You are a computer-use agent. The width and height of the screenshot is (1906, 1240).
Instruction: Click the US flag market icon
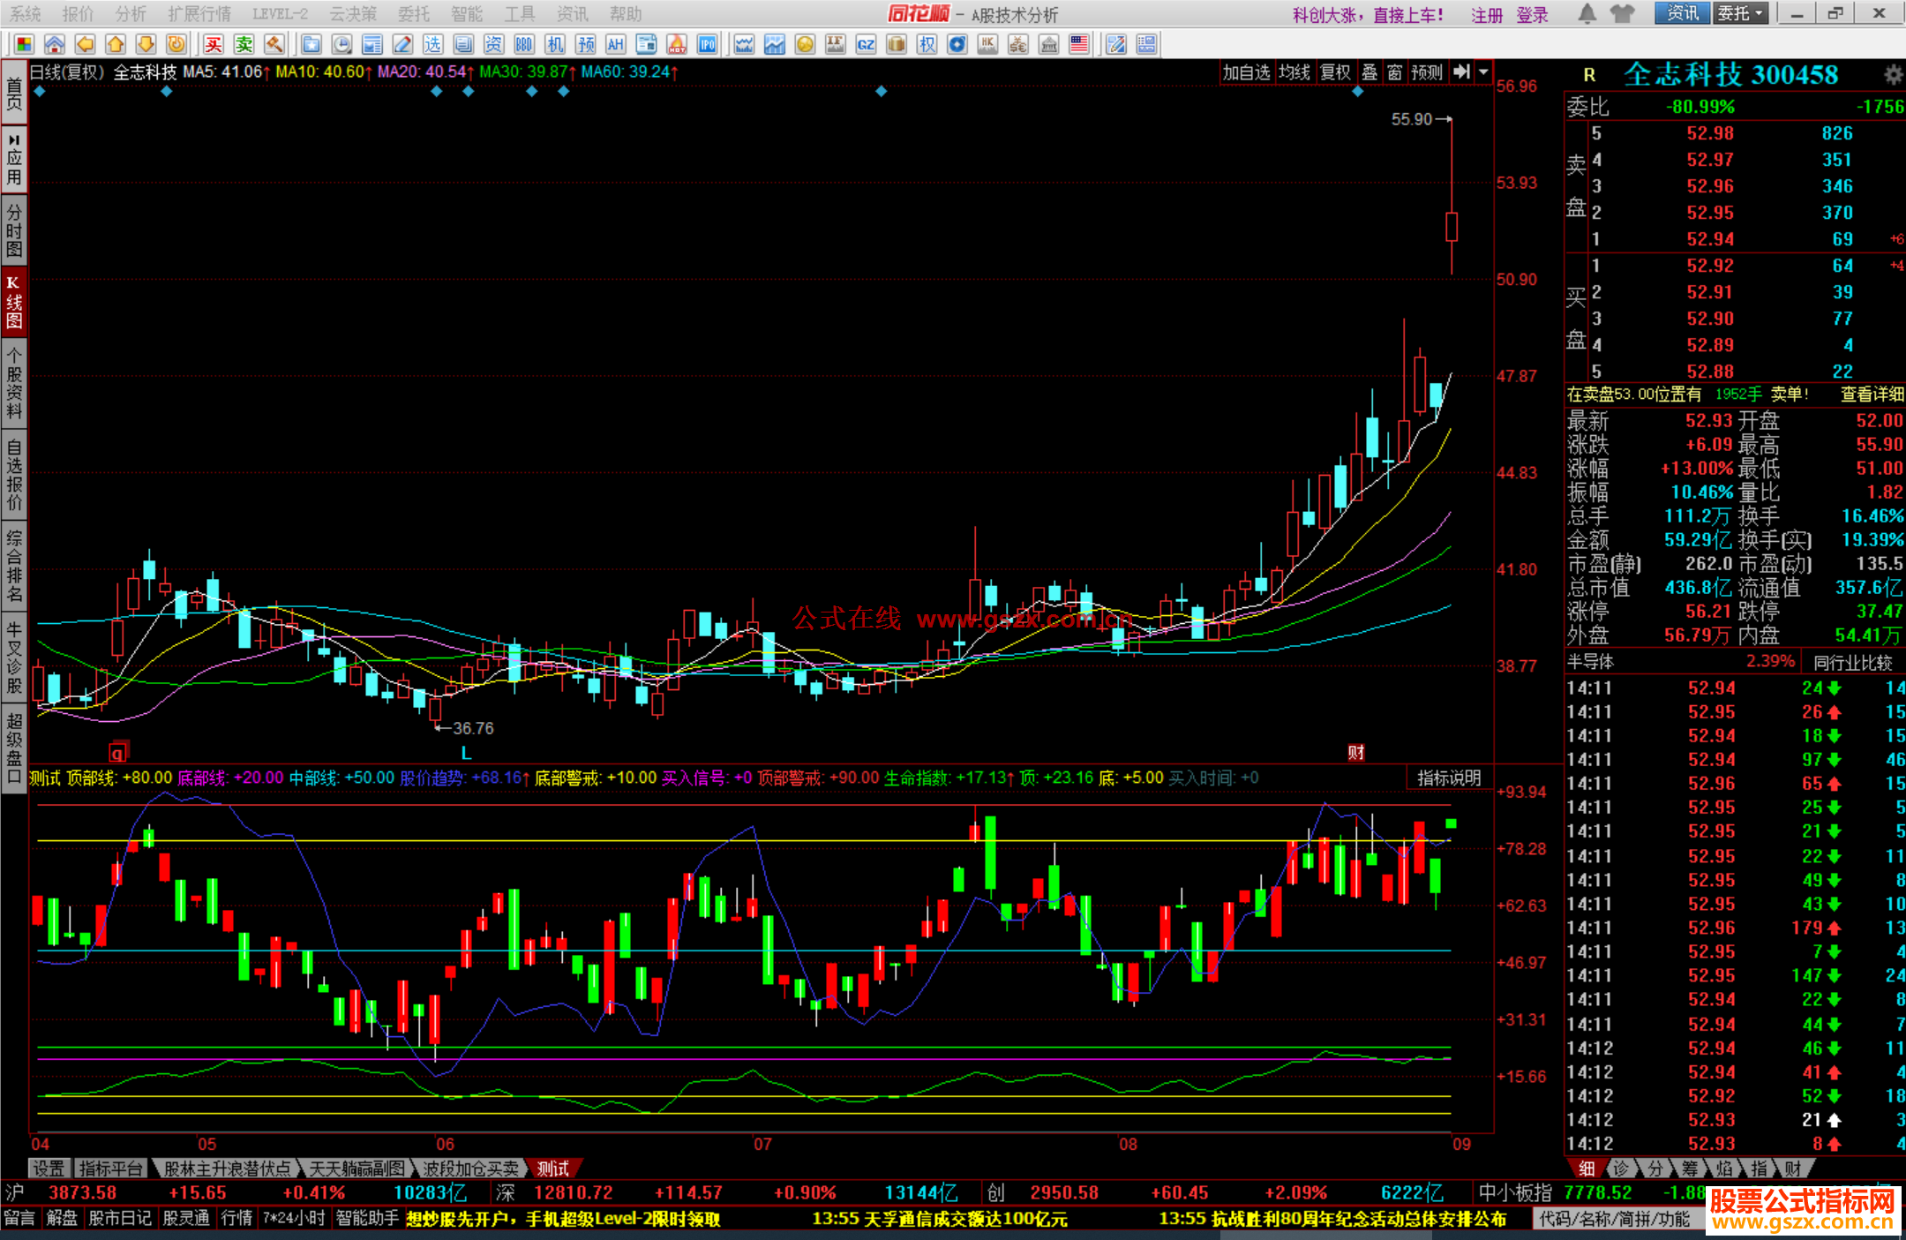pos(1079,44)
